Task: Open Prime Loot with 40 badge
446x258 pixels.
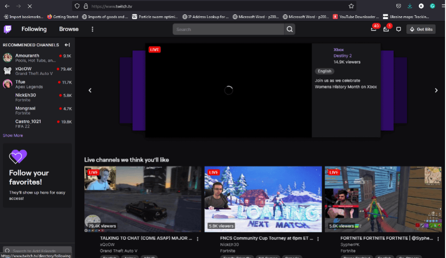Action: [x=374, y=29]
